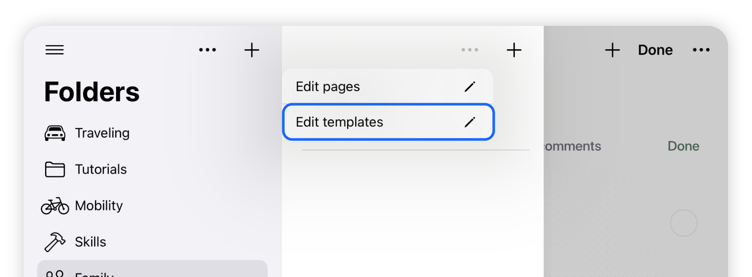Click the pencil icon beside Edit pages
The width and height of the screenshot is (752, 277).
[470, 86]
